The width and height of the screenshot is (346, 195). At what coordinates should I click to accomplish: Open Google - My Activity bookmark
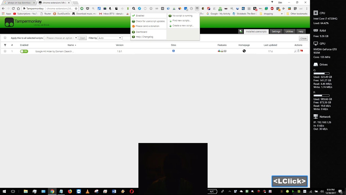(219, 14)
